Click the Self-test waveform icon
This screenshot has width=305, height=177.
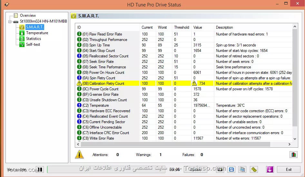(22, 44)
